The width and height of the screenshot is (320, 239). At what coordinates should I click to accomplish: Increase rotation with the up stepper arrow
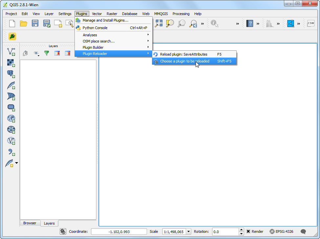(x=242, y=230)
